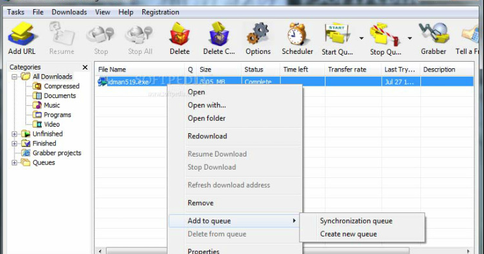484x254 pixels.
Task: Open the Scheduler clock icon
Action: click(x=297, y=34)
